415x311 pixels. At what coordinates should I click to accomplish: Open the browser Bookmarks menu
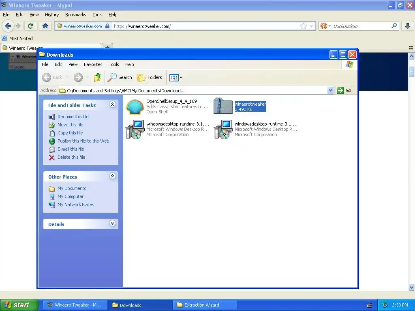click(76, 15)
